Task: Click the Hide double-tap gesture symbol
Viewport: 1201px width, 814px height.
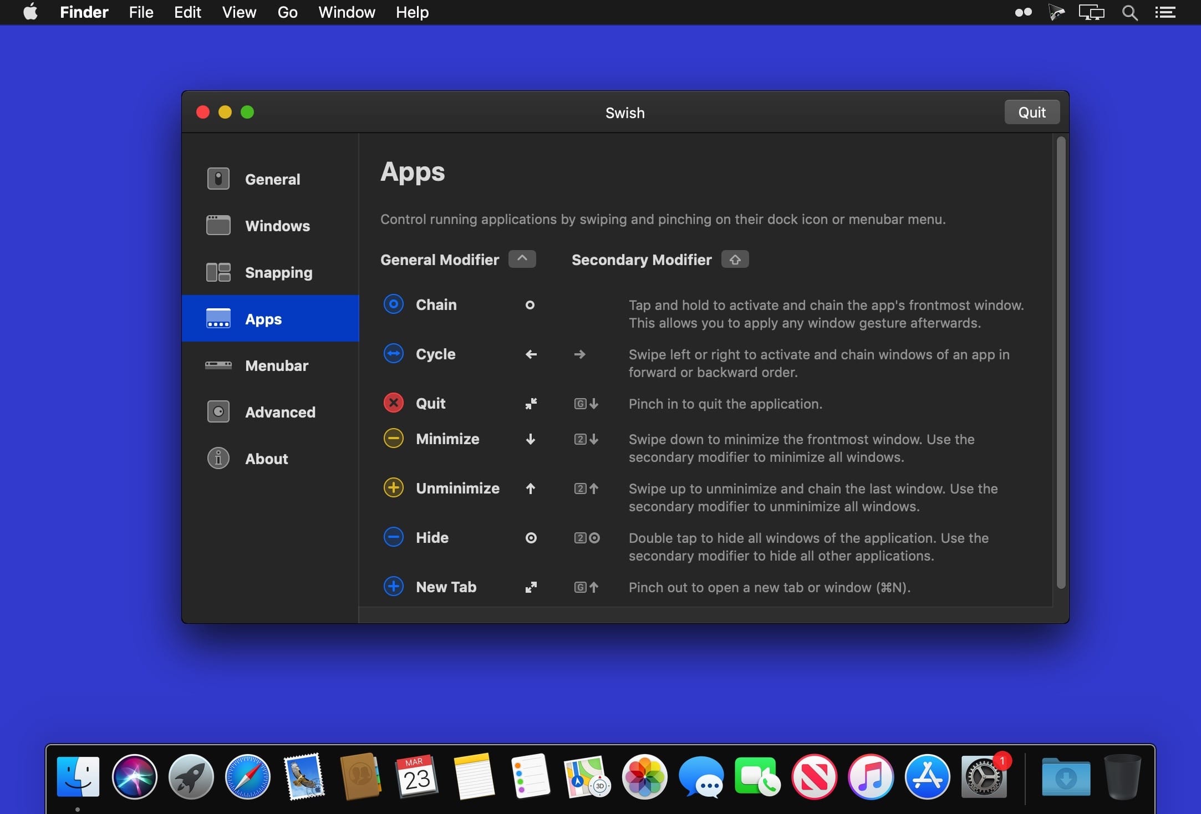Action: coord(531,538)
